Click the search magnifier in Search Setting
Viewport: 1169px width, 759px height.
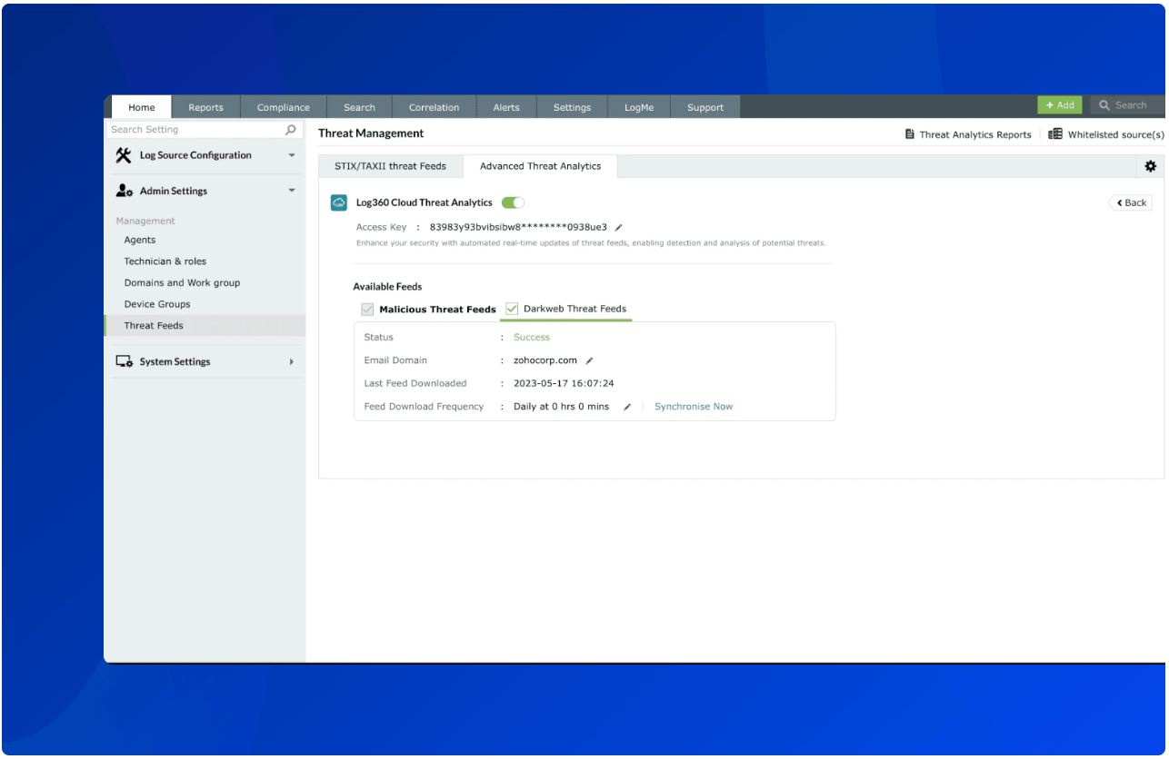click(291, 130)
